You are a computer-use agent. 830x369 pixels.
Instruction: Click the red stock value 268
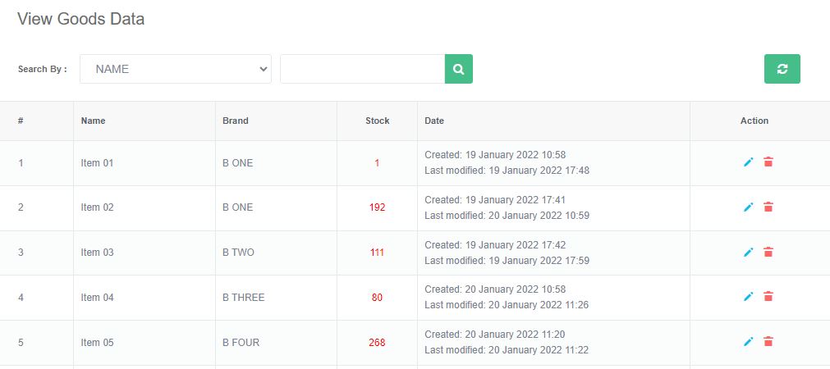tap(377, 343)
